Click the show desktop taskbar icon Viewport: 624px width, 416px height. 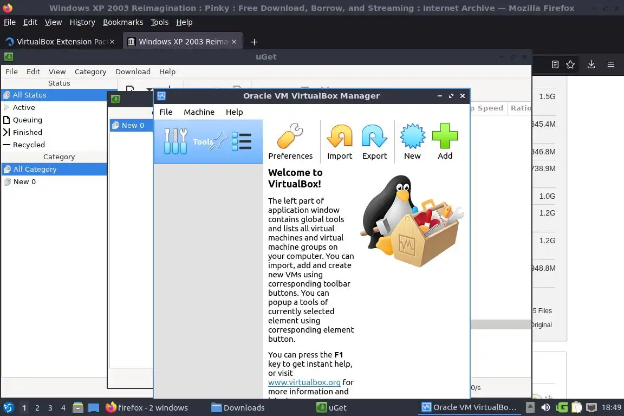pos(94,408)
